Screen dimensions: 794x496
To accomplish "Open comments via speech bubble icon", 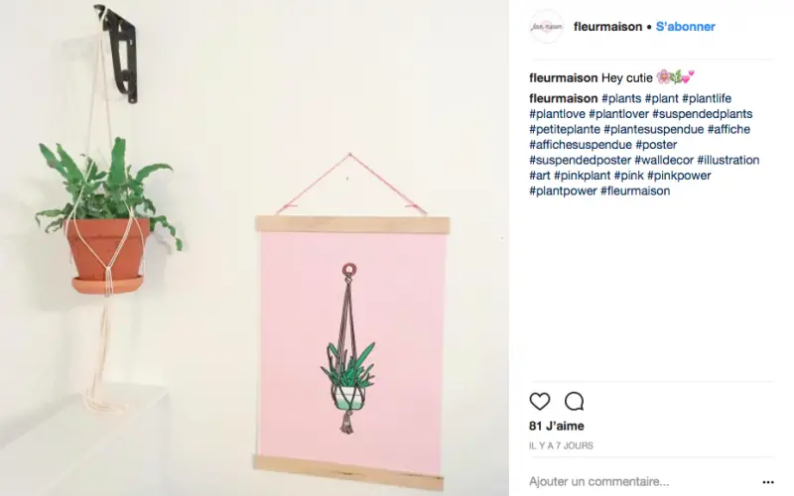I will tap(575, 402).
